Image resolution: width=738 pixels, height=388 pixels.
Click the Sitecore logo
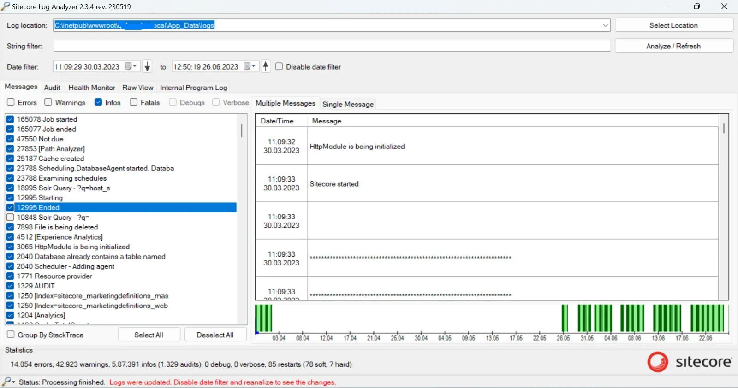point(690,362)
